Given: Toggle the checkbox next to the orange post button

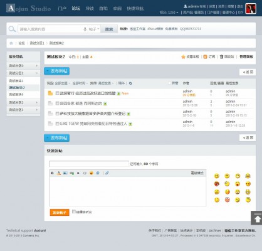Looking at the screenshot, I should pos(74,211).
